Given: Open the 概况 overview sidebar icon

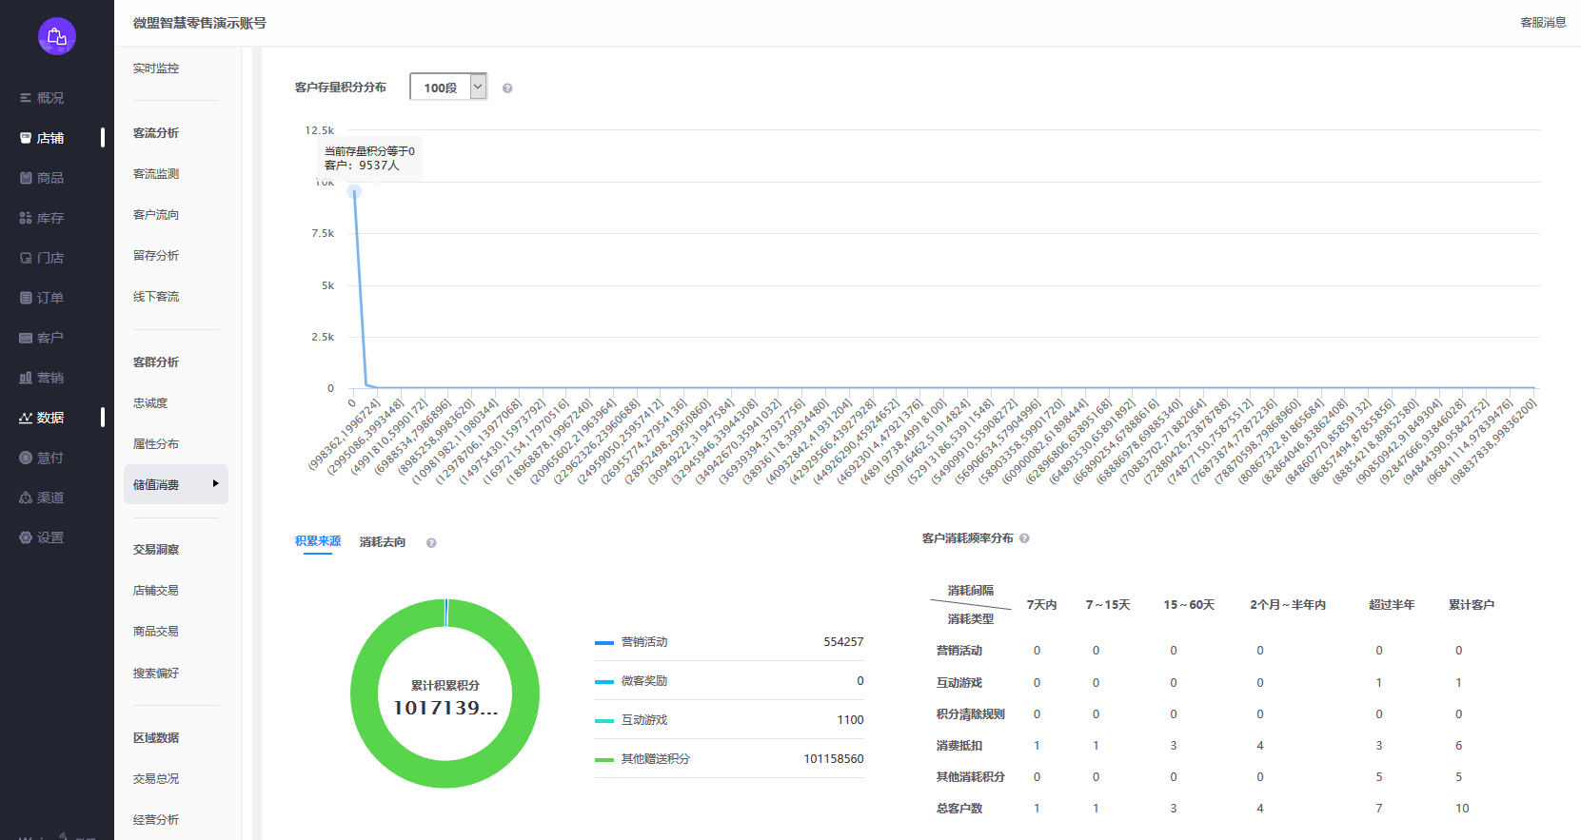Looking at the screenshot, I should click(27, 98).
